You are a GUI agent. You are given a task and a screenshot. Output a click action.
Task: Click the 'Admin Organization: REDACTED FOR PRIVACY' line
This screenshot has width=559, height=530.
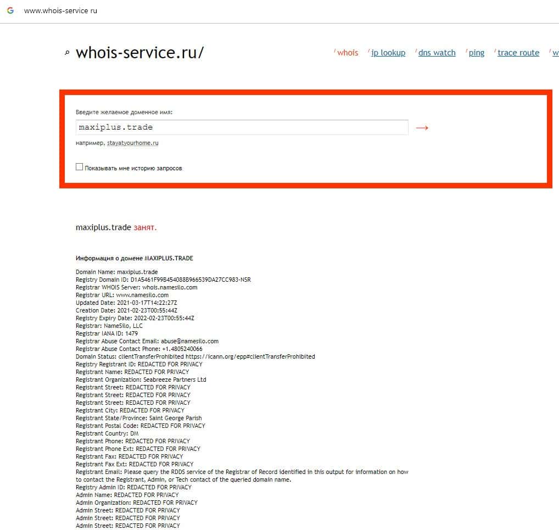click(137, 503)
